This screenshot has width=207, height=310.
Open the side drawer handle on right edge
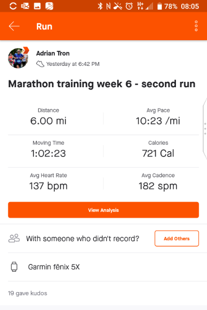click(205, 128)
